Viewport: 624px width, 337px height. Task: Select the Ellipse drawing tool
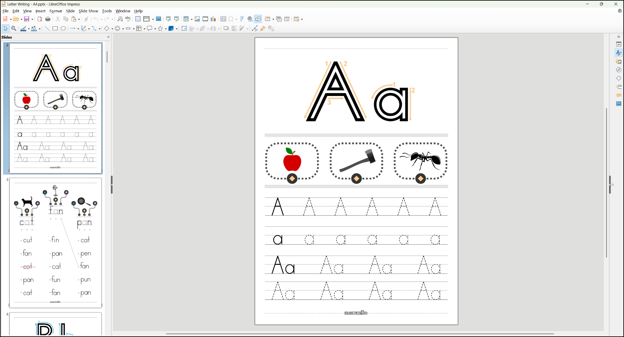(63, 28)
